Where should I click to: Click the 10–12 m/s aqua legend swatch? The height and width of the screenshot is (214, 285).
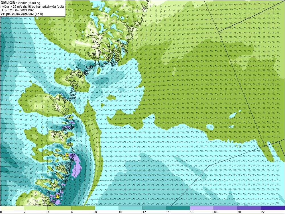tap(131, 208)
